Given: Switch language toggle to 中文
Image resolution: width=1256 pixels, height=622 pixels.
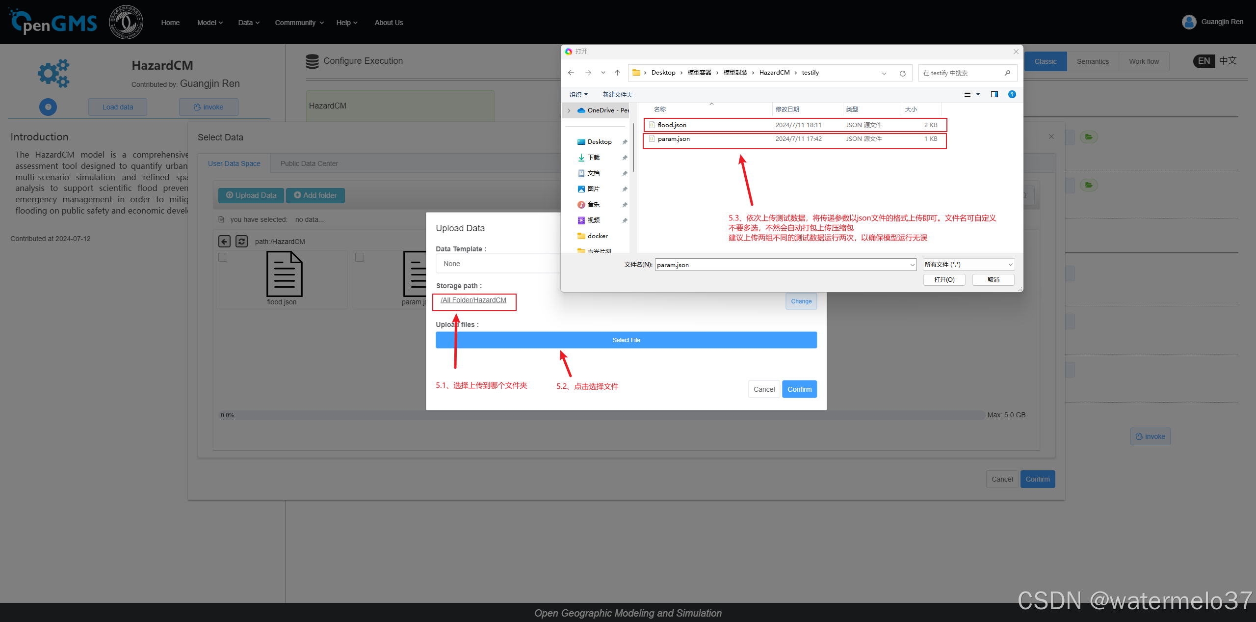Looking at the screenshot, I should click(x=1228, y=61).
